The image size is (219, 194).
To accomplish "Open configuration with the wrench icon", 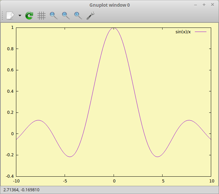I will (90, 15).
